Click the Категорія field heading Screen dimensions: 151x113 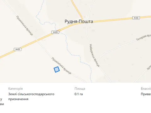click(x=15, y=89)
